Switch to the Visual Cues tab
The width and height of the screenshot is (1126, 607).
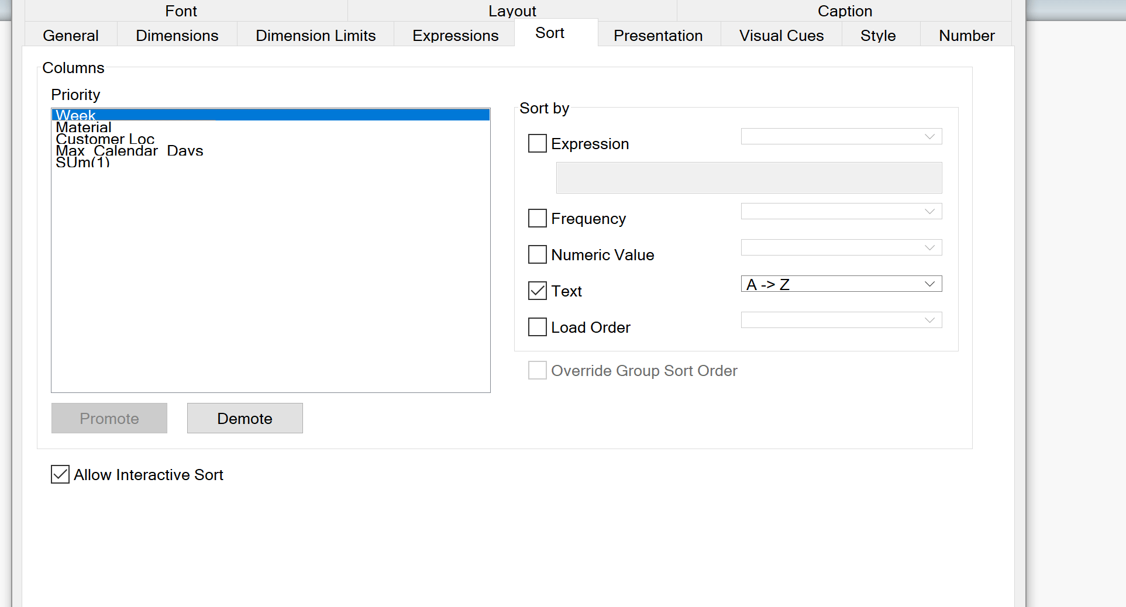pos(781,35)
